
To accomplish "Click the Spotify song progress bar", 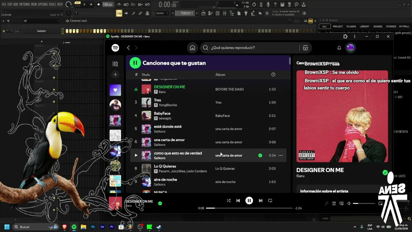I will click(x=249, y=208).
